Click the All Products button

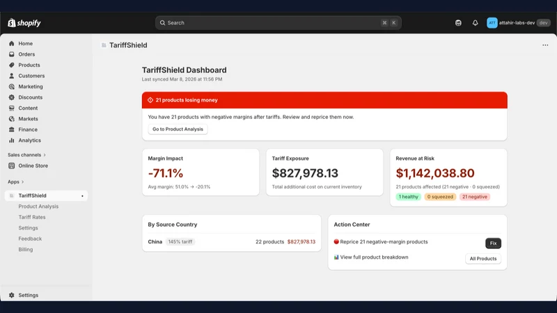tap(483, 259)
